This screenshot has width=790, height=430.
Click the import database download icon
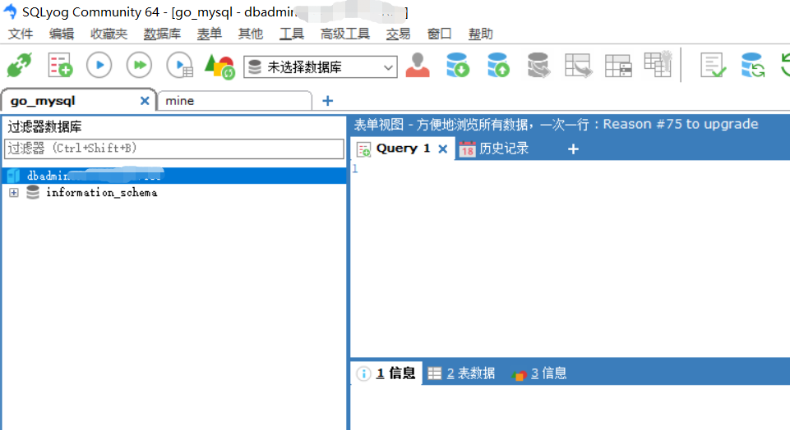[x=457, y=66]
